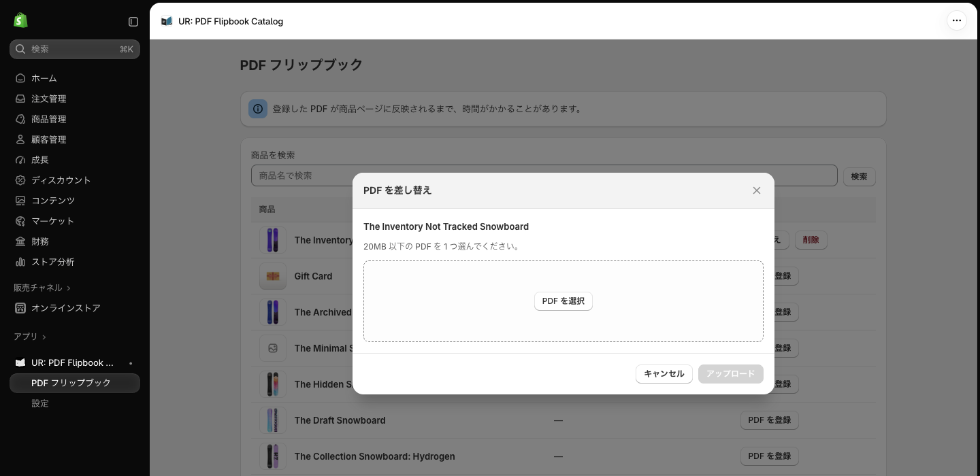This screenshot has width=980, height=476.
Task: Open 設定 under the app menu
Action: pos(75,403)
